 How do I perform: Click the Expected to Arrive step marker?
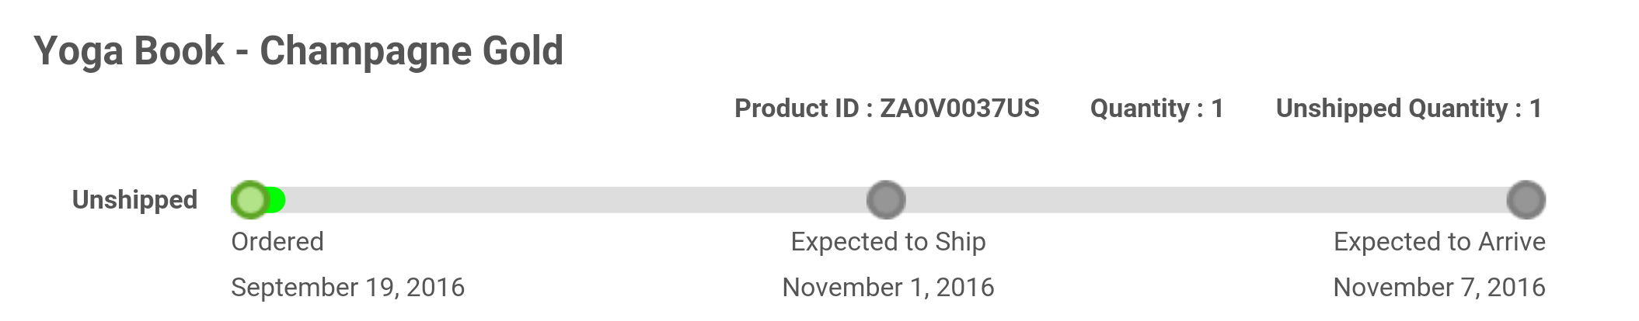[1526, 200]
